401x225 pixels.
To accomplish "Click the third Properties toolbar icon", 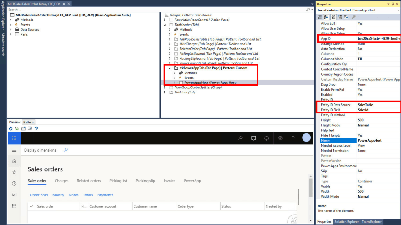I will (333, 17).
